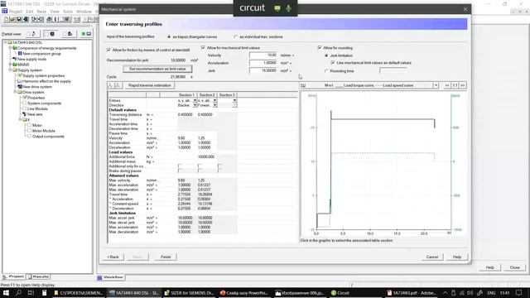This screenshot has width=530, height=298.
Task: Open the notification center icon
Action: 519,292
